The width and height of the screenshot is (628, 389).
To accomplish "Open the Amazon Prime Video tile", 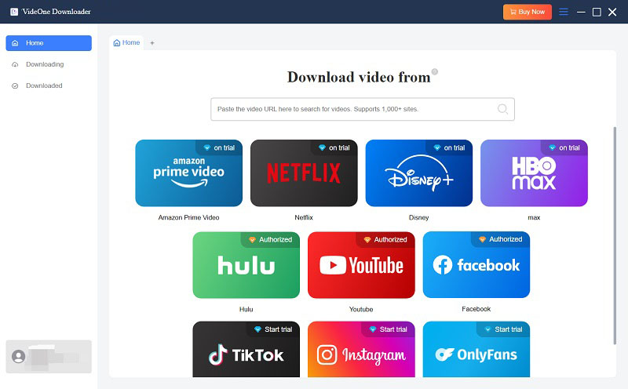I will click(x=188, y=174).
